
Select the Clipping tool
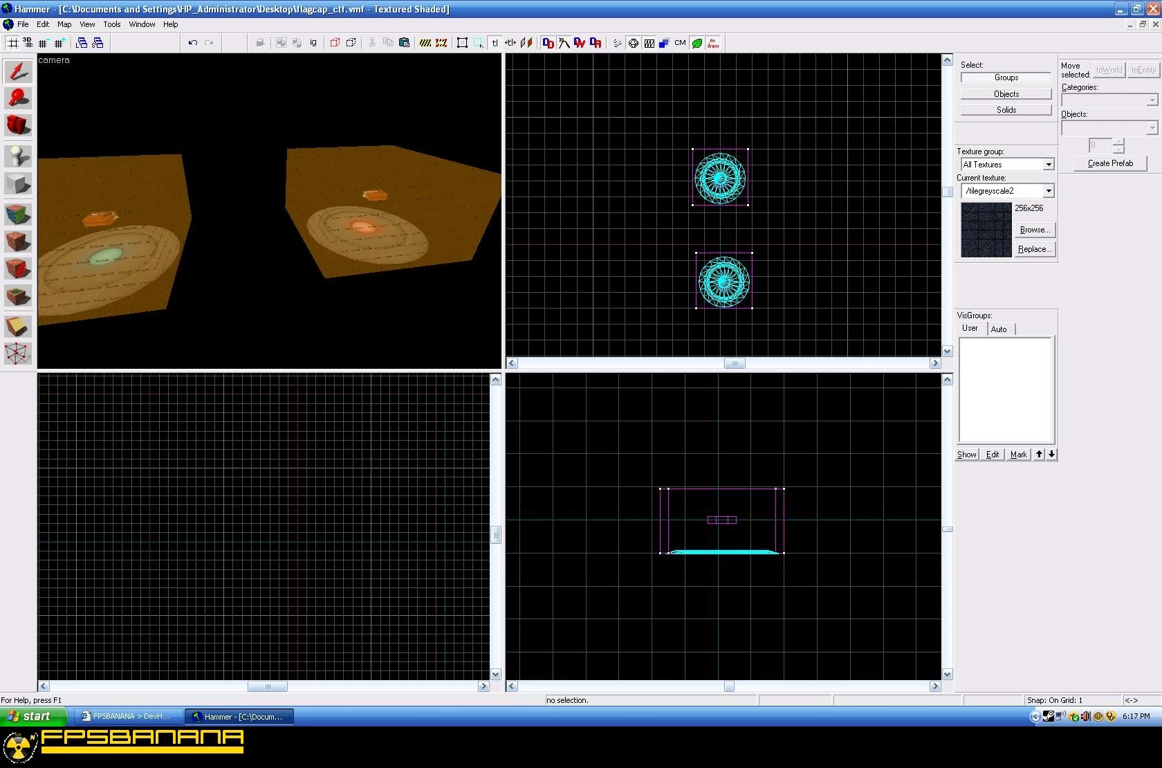[x=18, y=326]
